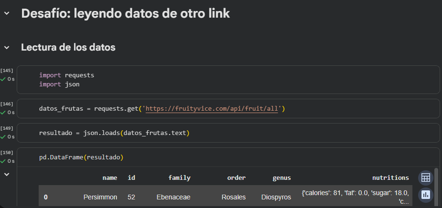Open the interactive table view icon
The width and height of the screenshot is (442, 208).
coord(425,178)
